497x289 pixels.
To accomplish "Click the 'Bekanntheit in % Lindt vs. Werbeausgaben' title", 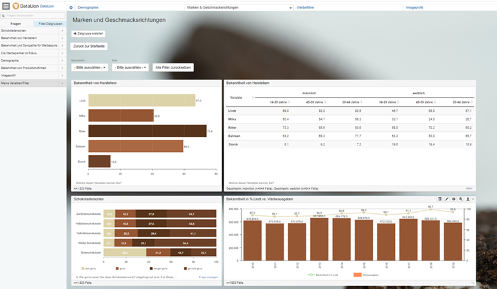I will click(259, 199).
